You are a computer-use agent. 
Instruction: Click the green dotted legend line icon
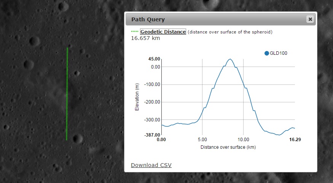pyautogui.click(x=135, y=32)
